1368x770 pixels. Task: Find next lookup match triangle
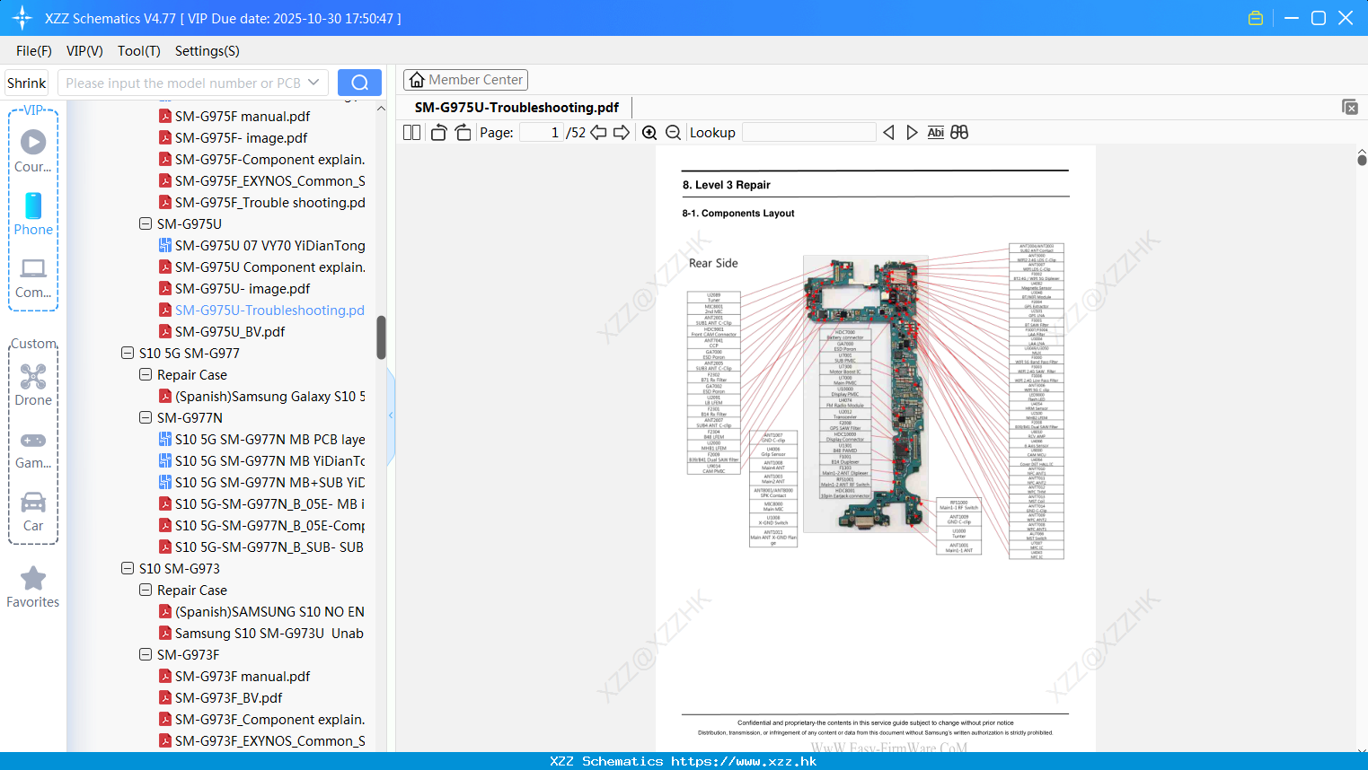[x=912, y=132]
